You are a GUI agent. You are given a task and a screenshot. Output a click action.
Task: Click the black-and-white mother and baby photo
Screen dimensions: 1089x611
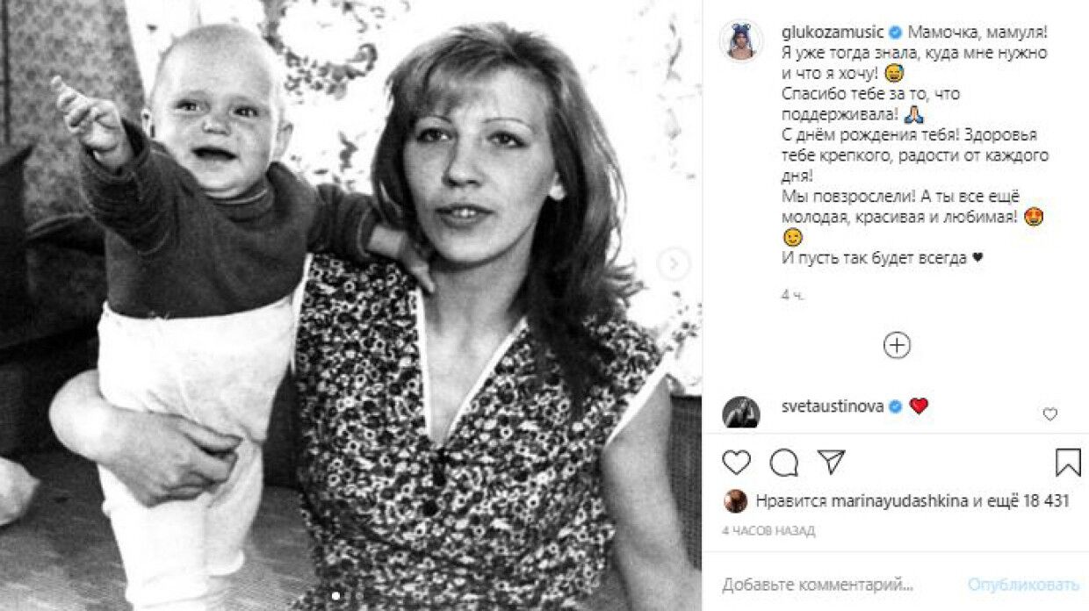pos(351,305)
